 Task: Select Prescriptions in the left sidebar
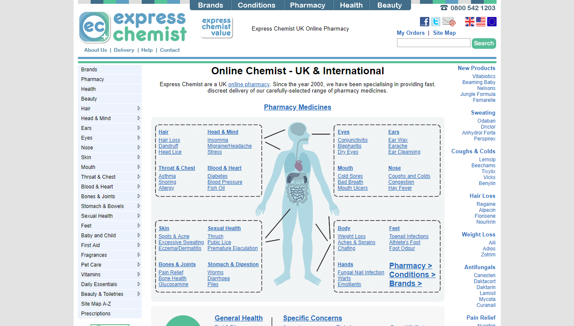coord(110,314)
